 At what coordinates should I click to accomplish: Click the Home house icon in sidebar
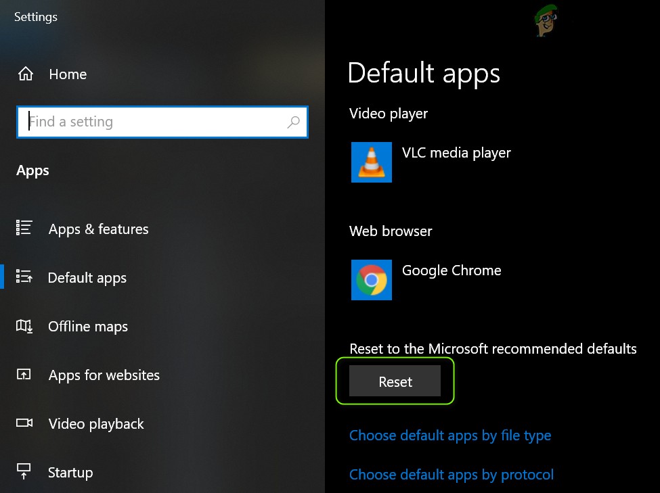click(25, 74)
